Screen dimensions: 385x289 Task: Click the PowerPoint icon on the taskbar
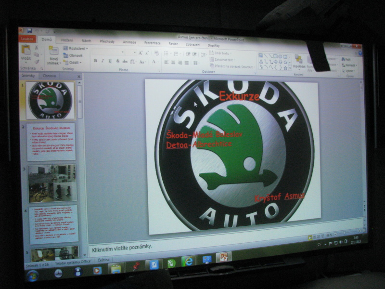[224, 257]
